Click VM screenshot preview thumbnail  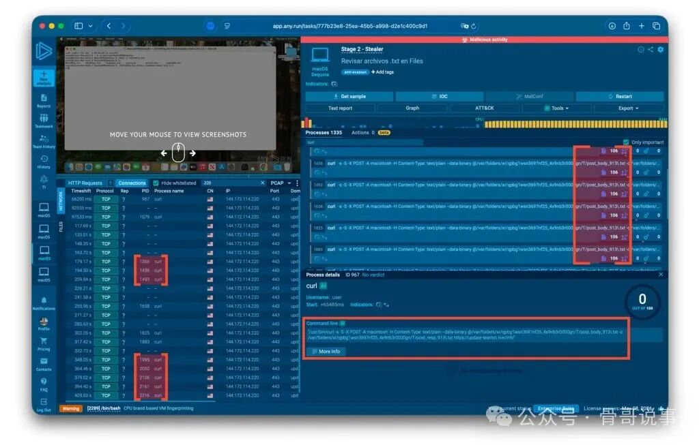[178, 107]
